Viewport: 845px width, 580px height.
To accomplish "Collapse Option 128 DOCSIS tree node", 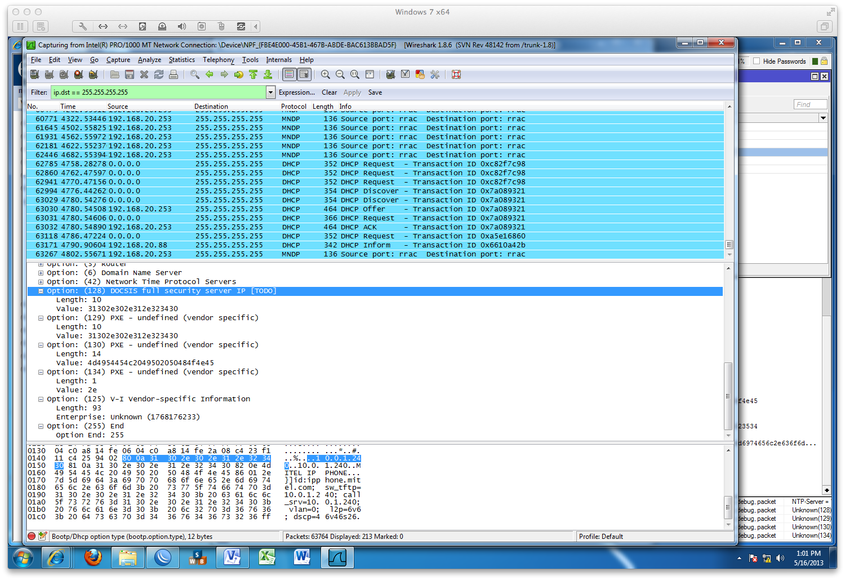I will point(41,291).
